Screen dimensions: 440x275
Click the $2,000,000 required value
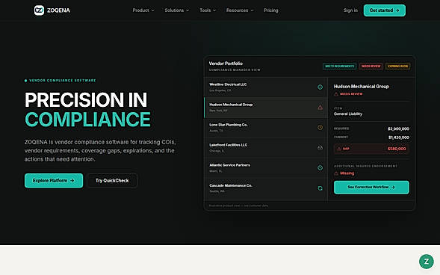point(398,129)
